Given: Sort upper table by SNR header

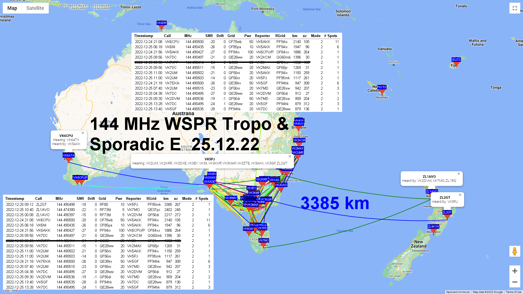Looking at the screenshot, I should click(x=209, y=36).
